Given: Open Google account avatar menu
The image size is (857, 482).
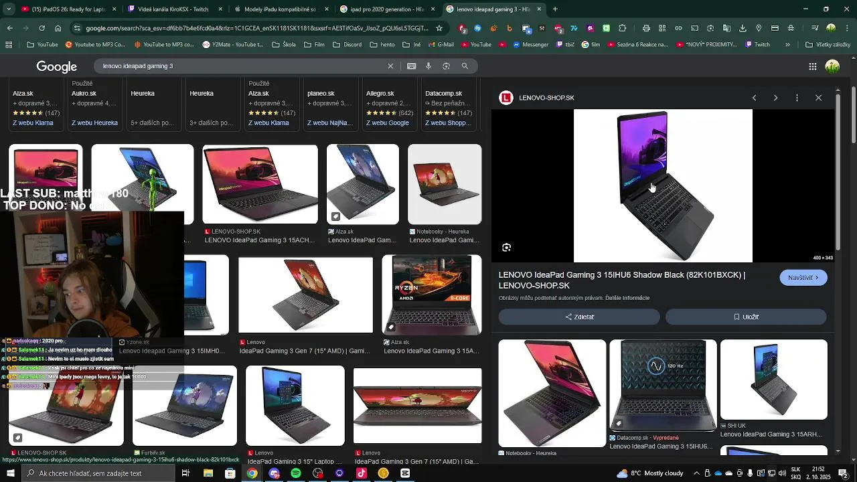Looking at the screenshot, I should click(x=832, y=66).
